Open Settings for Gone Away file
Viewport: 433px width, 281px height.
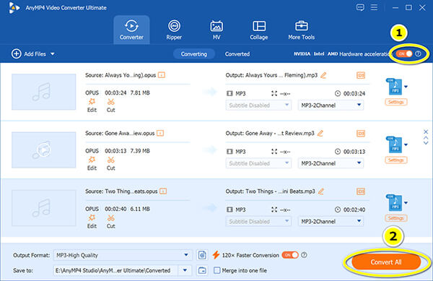[395, 160]
